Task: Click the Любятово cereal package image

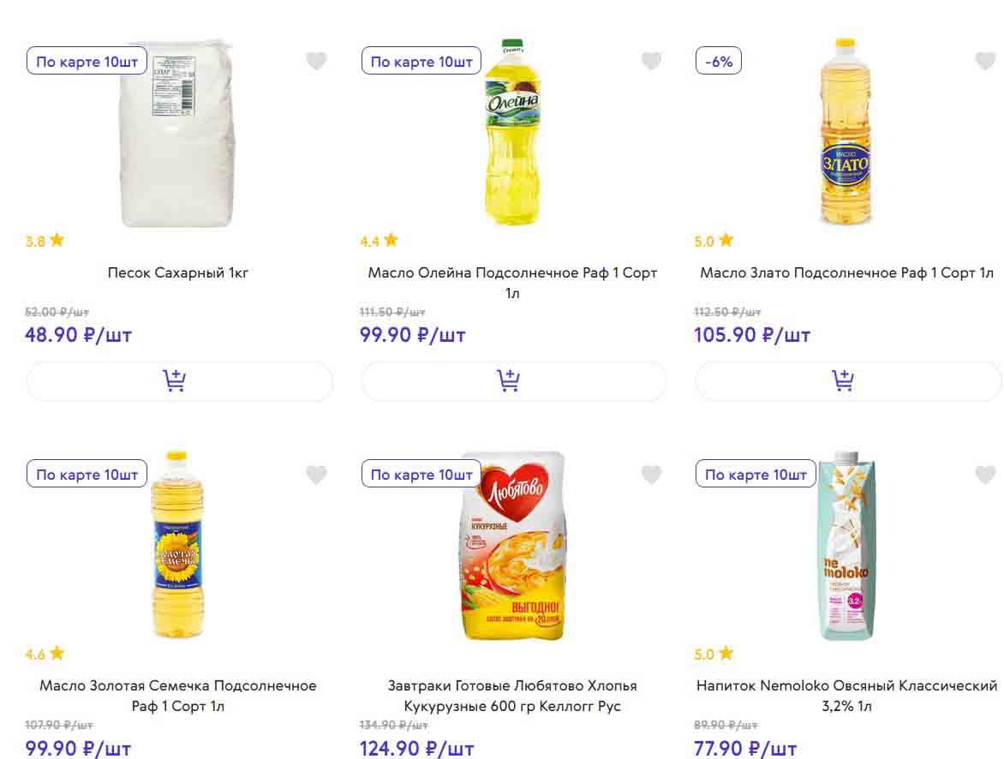Action: [514, 546]
